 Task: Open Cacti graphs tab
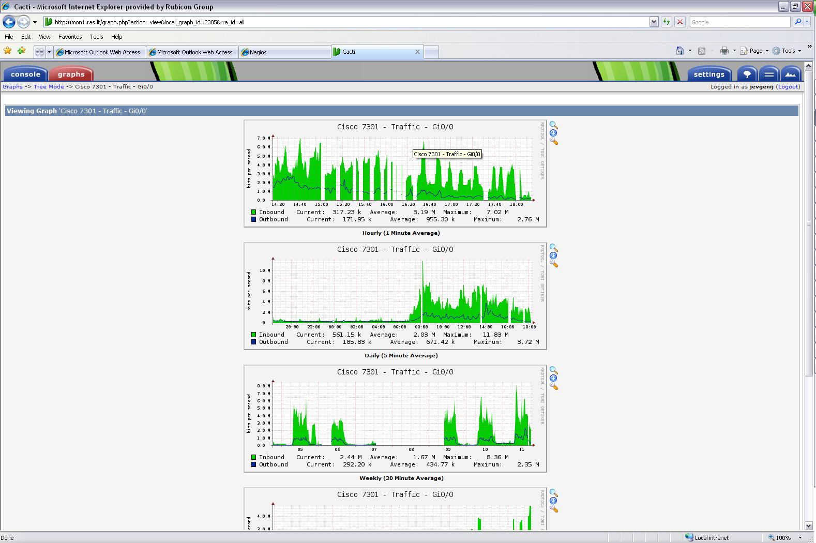click(x=71, y=74)
